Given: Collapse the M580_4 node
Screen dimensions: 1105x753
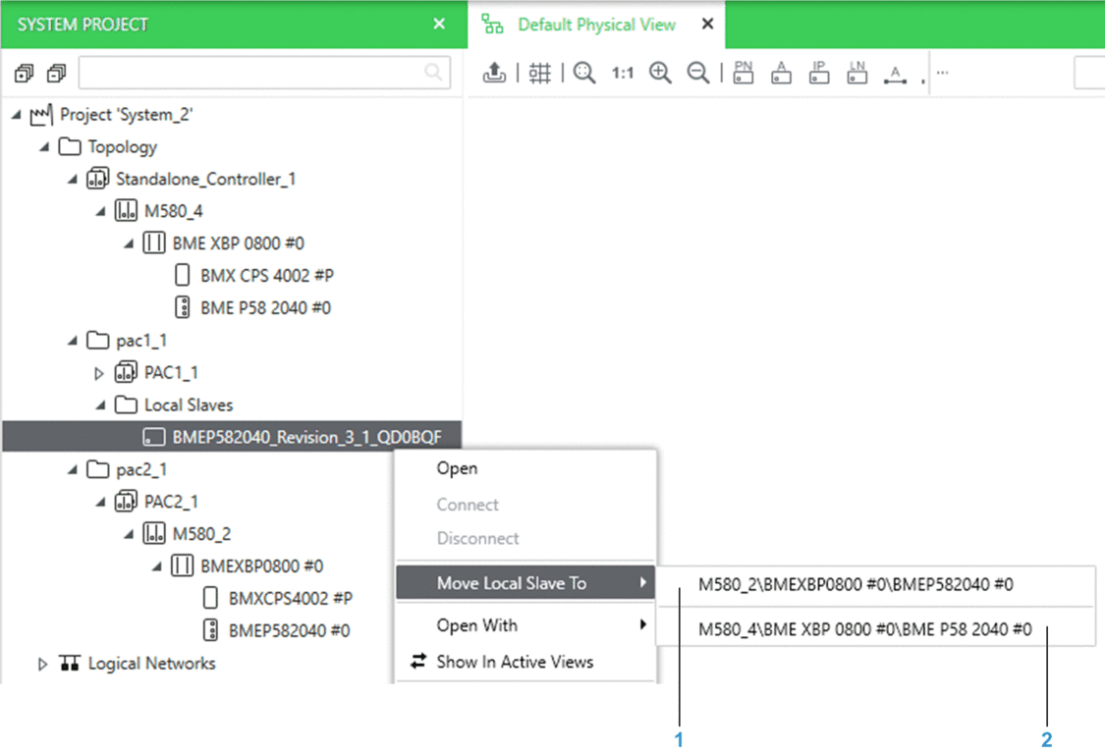Looking at the screenshot, I should click(x=101, y=211).
